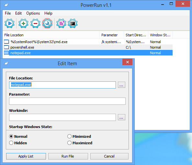Browse for File Location with ellipsis button
192x165 pixels.
[121, 85]
